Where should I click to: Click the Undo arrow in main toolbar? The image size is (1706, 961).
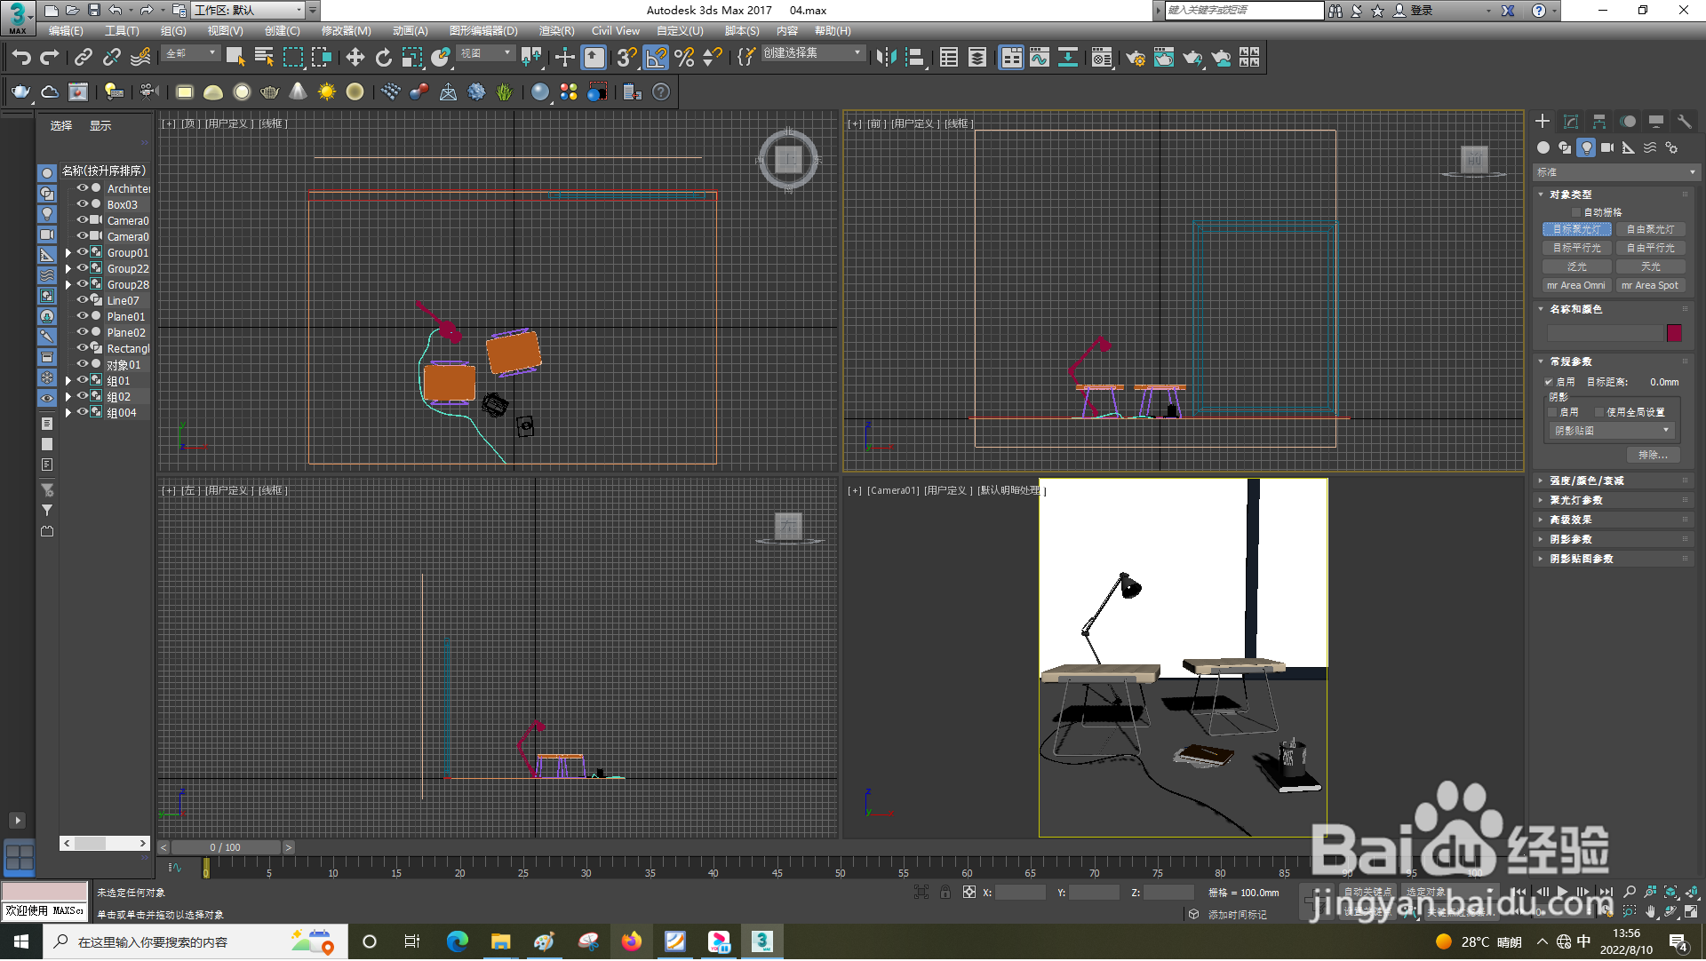(x=21, y=58)
